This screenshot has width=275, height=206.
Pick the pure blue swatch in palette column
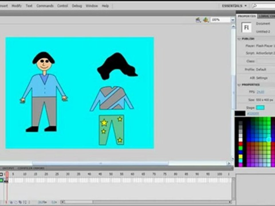click(x=240, y=152)
